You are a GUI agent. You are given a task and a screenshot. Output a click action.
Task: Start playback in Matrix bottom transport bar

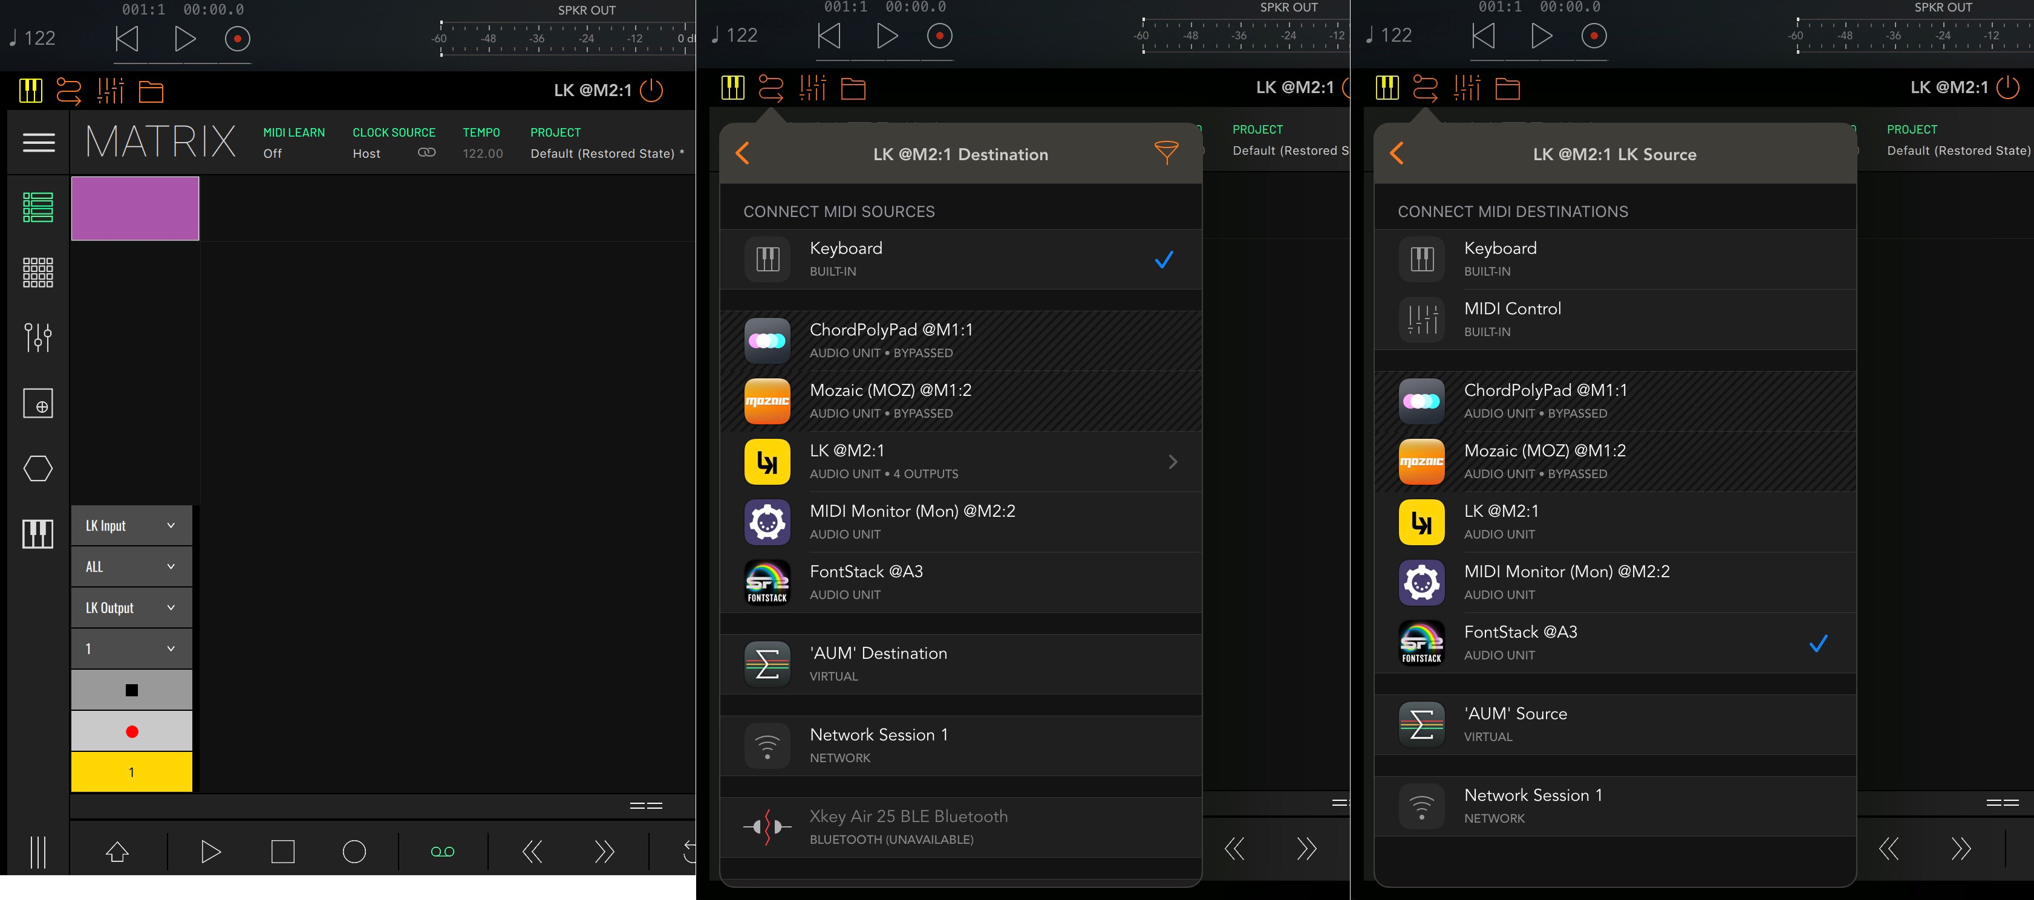[211, 852]
